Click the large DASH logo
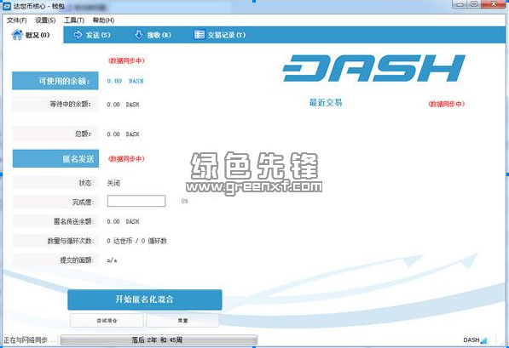 tap(374, 68)
